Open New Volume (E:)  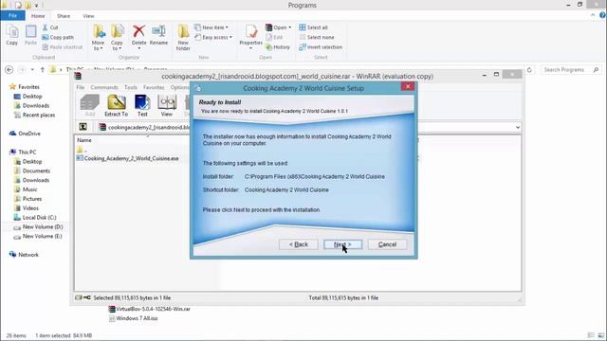38,236
